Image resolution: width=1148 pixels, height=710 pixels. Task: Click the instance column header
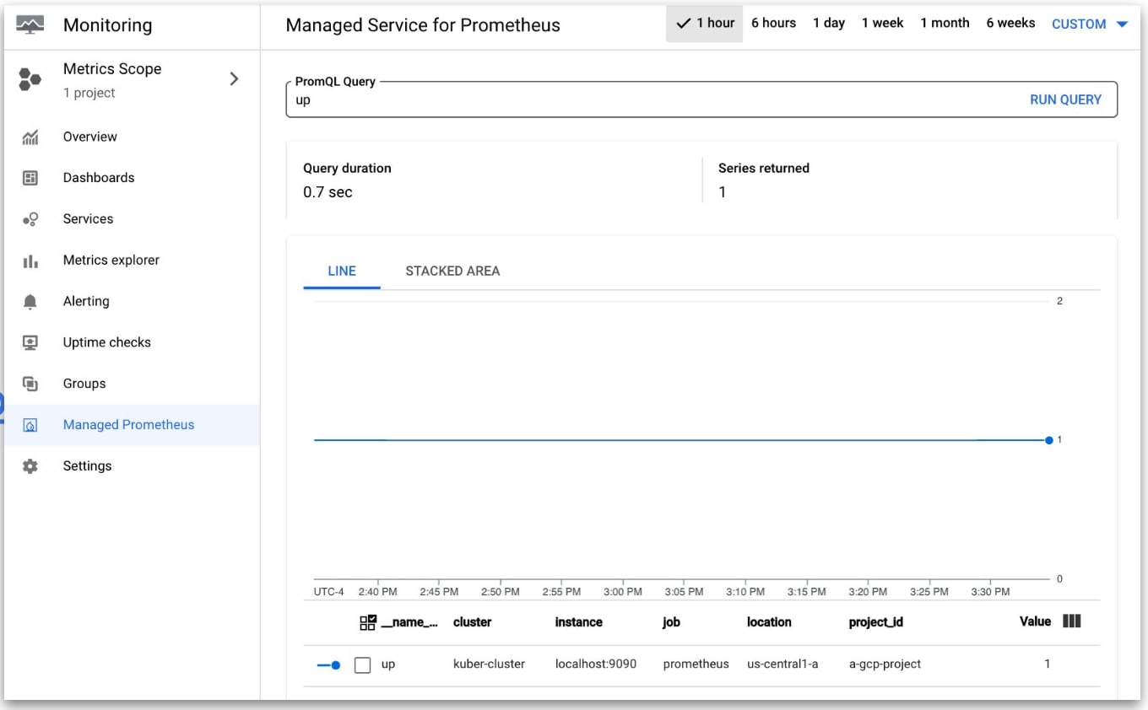pyautogui.click(x=579, y=622)
